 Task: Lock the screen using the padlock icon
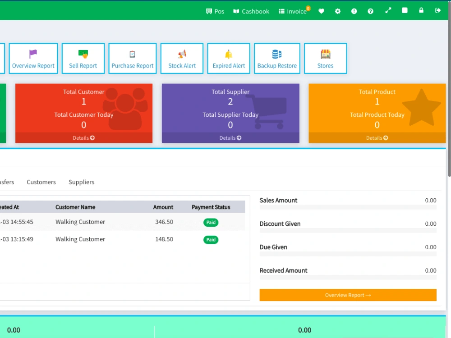pos(421,10)
